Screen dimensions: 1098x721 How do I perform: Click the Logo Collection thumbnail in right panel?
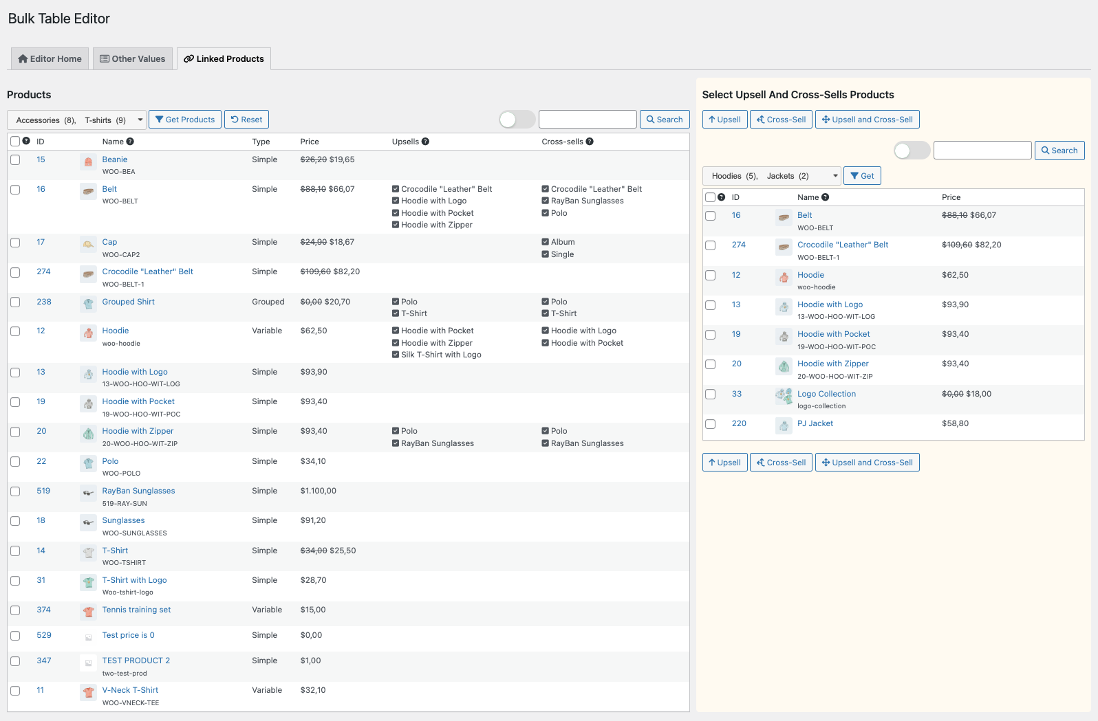784,396
